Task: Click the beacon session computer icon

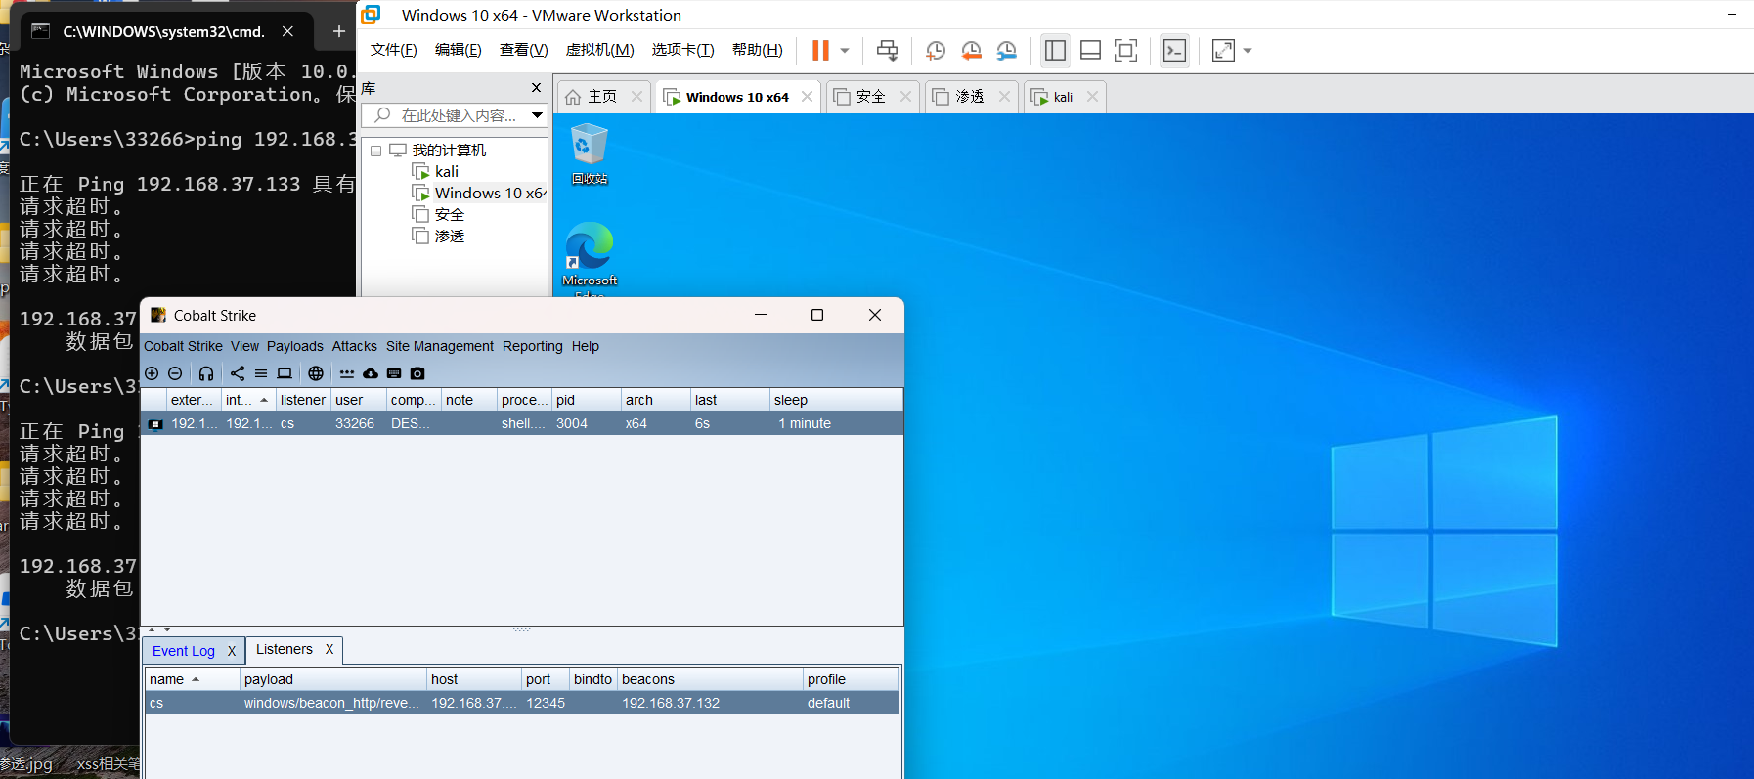Action: coord(155,424)
